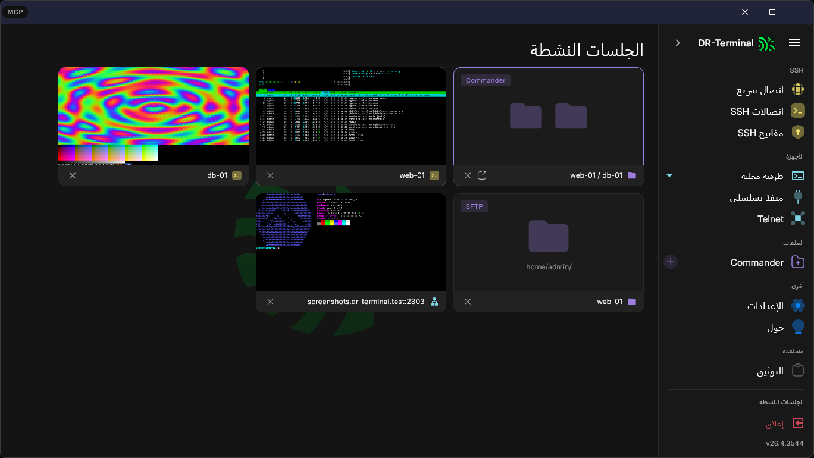Open the db-01 colorful terminal thumbnail
The image size is (814, 458).
(154, 116)
